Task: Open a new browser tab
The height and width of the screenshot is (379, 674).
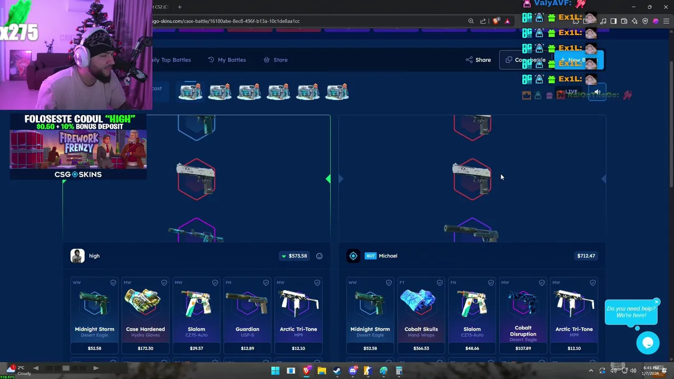Action: pyautogui.click(x=180, y=7)
